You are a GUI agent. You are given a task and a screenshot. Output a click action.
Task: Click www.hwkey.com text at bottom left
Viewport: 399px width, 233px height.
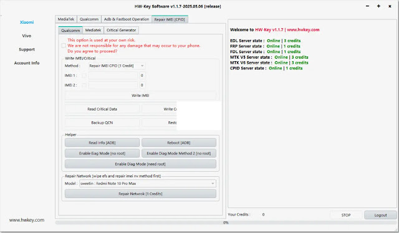point(27,220)
